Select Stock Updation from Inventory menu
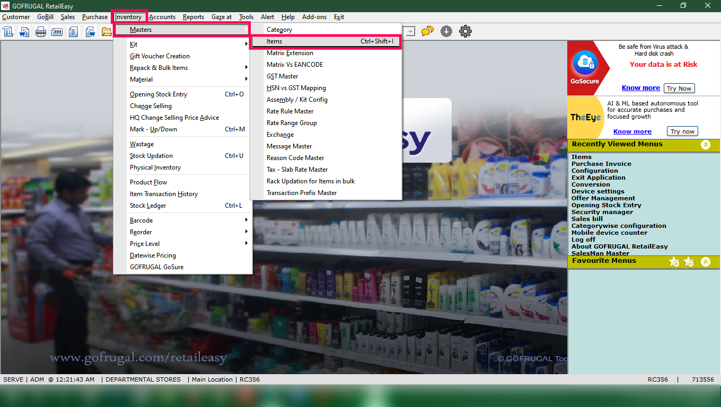Screen dimensions: 721x407 click(183, 156)
